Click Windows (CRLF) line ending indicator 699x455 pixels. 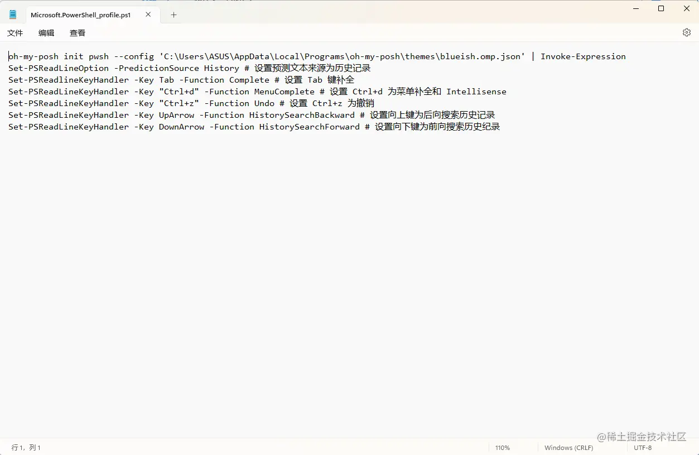[x=568, y=448]
